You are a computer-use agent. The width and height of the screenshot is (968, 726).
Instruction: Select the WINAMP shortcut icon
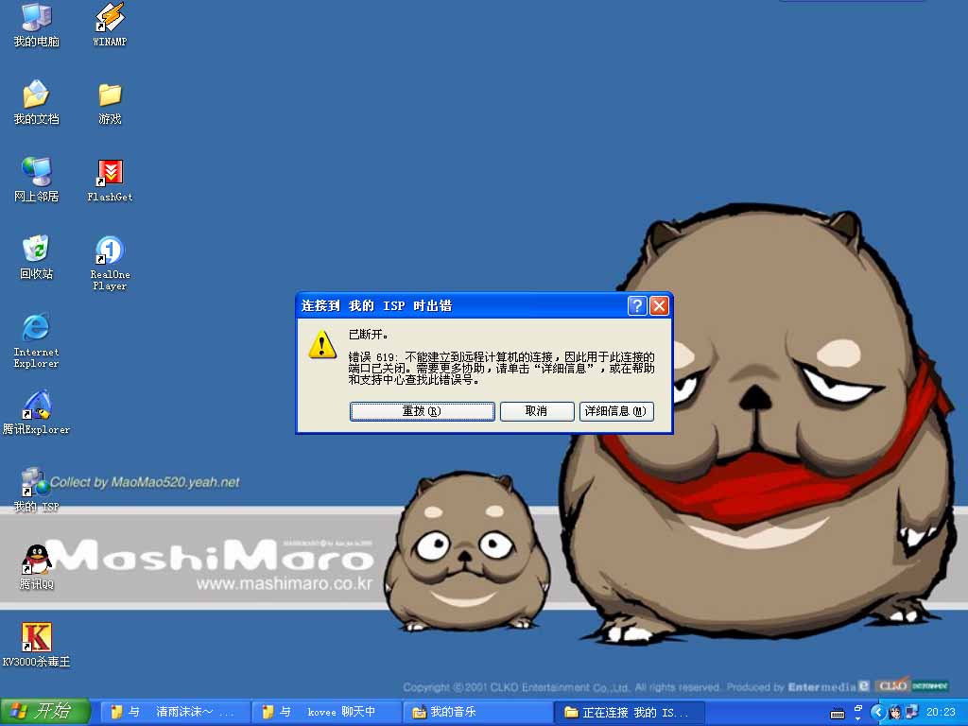(110, 25)
